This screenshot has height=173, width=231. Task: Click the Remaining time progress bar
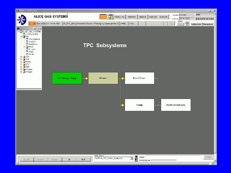coord(164,160)
